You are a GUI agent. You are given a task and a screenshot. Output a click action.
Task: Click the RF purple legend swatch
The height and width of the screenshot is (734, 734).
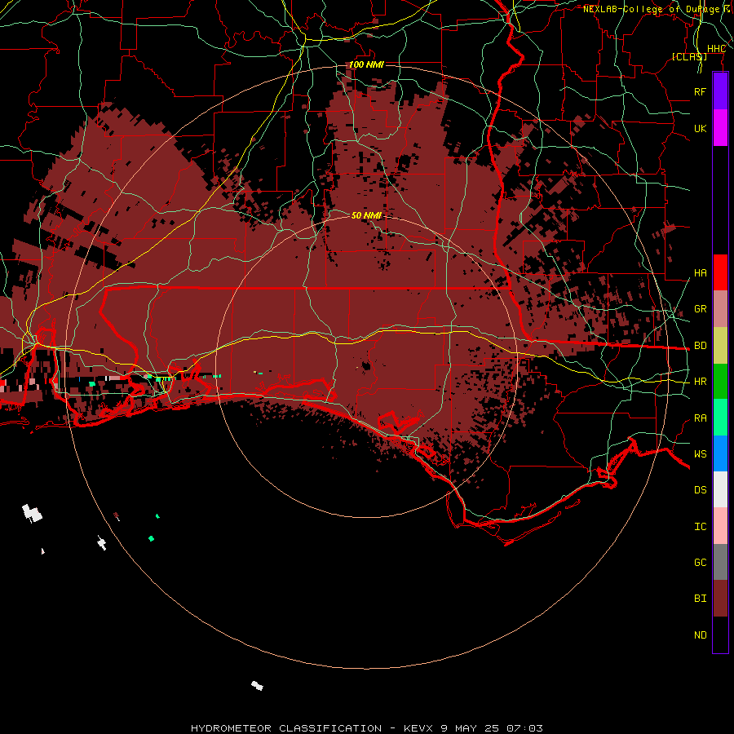pos(720,91)
